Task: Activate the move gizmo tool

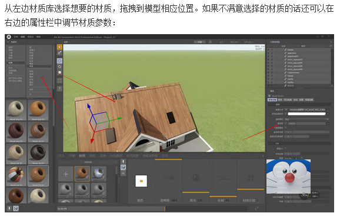Action: pyautogui.click(x=59, y=61)
